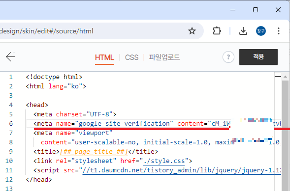Click the google-site-verification attribute value
290x191 pixels.
(x=124, y=124)
